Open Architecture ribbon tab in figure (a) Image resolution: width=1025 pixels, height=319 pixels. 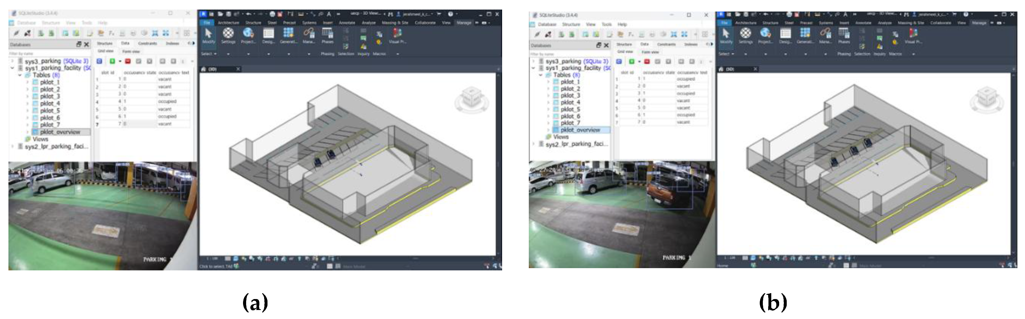(228, 23)
